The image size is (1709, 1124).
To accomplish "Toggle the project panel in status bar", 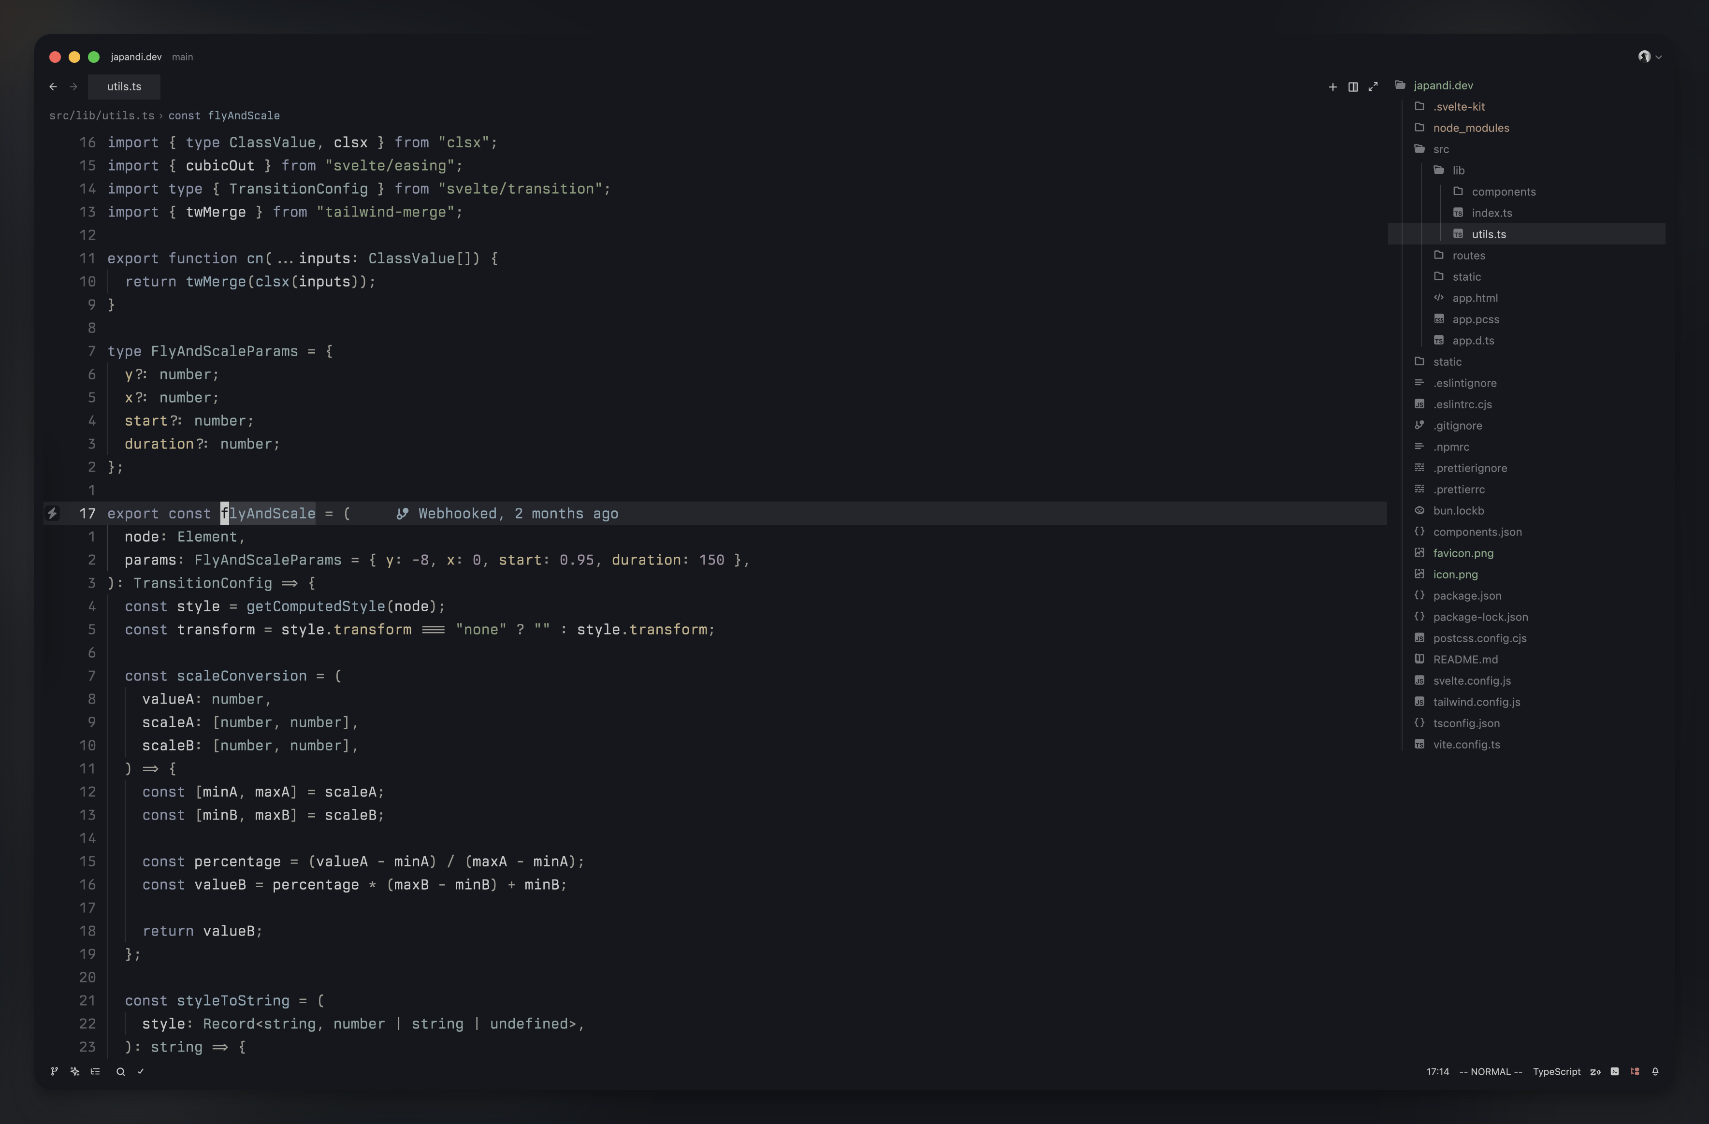I will click(1635, 1072).
